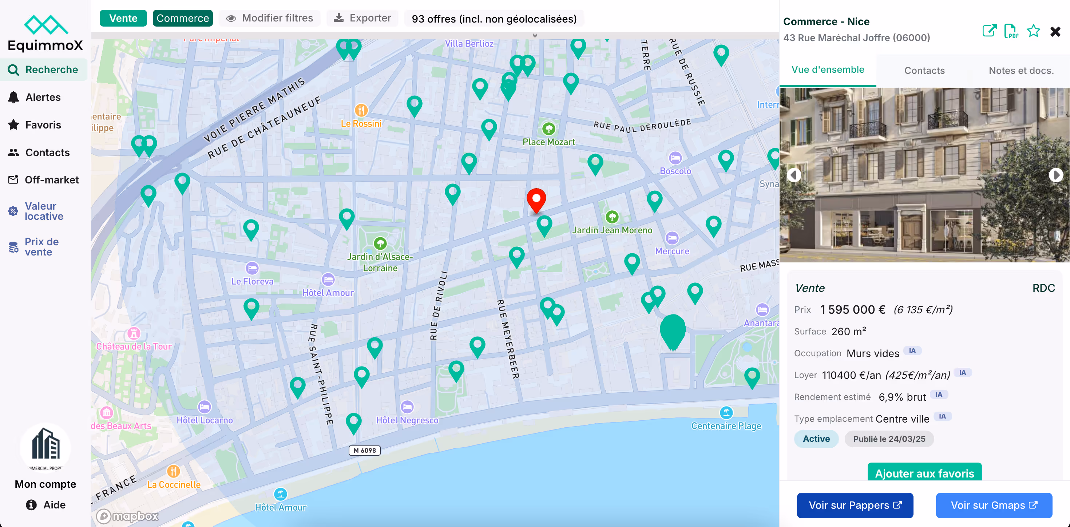This screenshot has width=1070, height=527.
Task: Click the Exporter button
Action: coord(362,18)
